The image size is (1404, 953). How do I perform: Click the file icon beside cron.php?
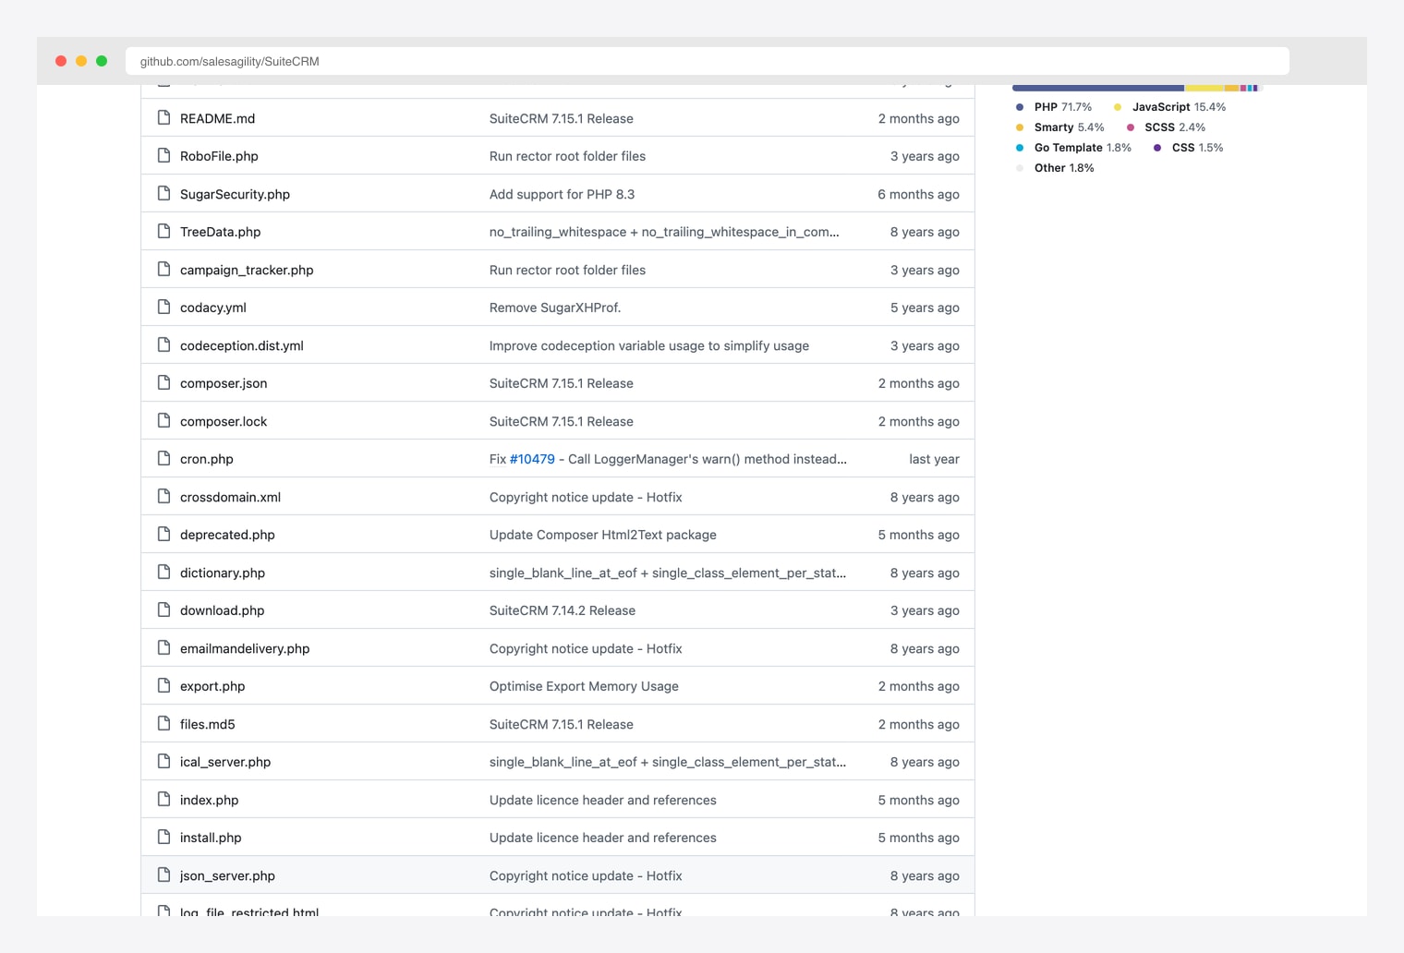click(163, 458)
